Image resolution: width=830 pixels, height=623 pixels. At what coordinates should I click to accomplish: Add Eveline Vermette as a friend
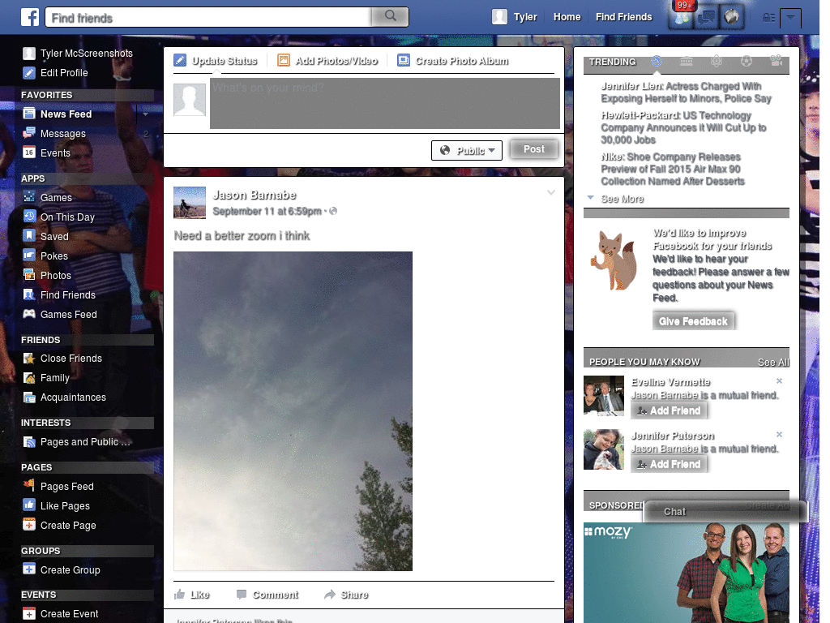pos(669,410)
